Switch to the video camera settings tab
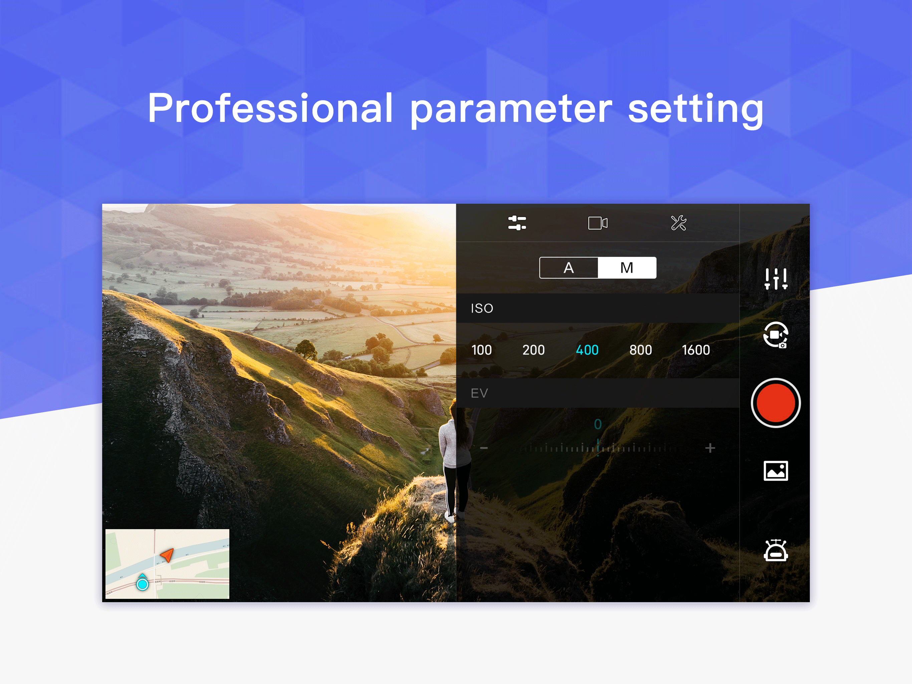The width and height of the screenshot is (912, 684). 598,223
